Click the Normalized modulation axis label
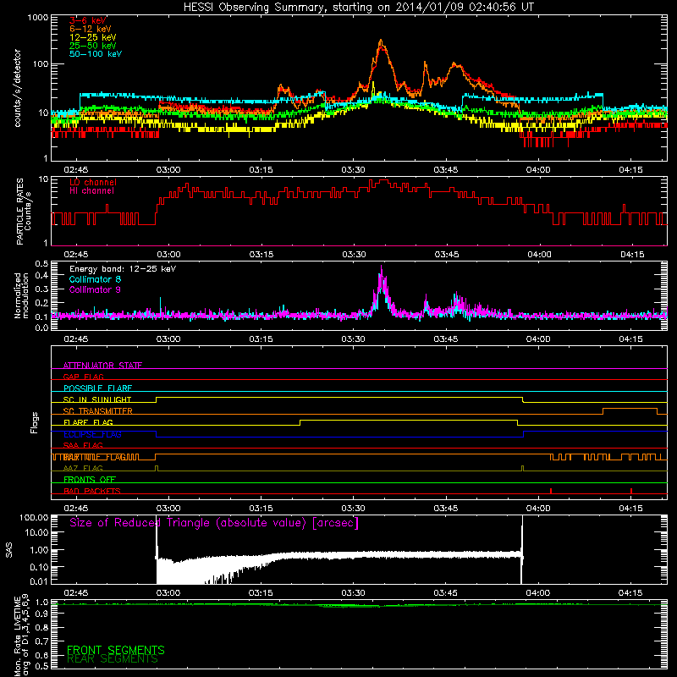The width and height of the screenshot is (677, 677). pos(21,295)
